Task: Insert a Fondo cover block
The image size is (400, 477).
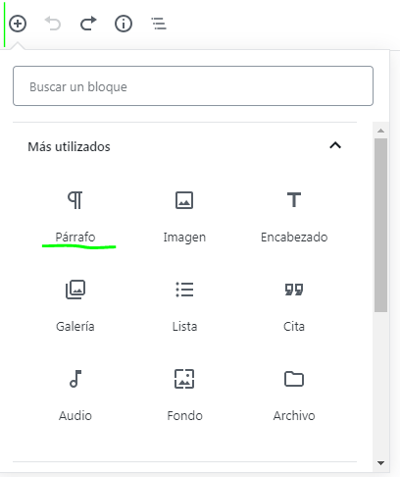Action: click(184, 396)
